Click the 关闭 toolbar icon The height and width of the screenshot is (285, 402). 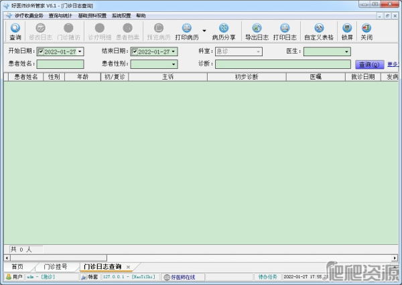point(366,31)
